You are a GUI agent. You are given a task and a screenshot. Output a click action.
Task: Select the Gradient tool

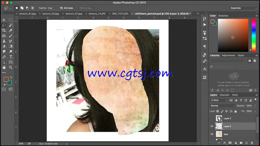[x=11, y=46]
